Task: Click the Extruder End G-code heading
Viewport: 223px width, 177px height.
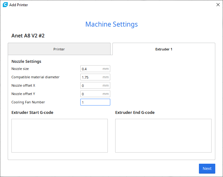Action: [x=135, y=112]
